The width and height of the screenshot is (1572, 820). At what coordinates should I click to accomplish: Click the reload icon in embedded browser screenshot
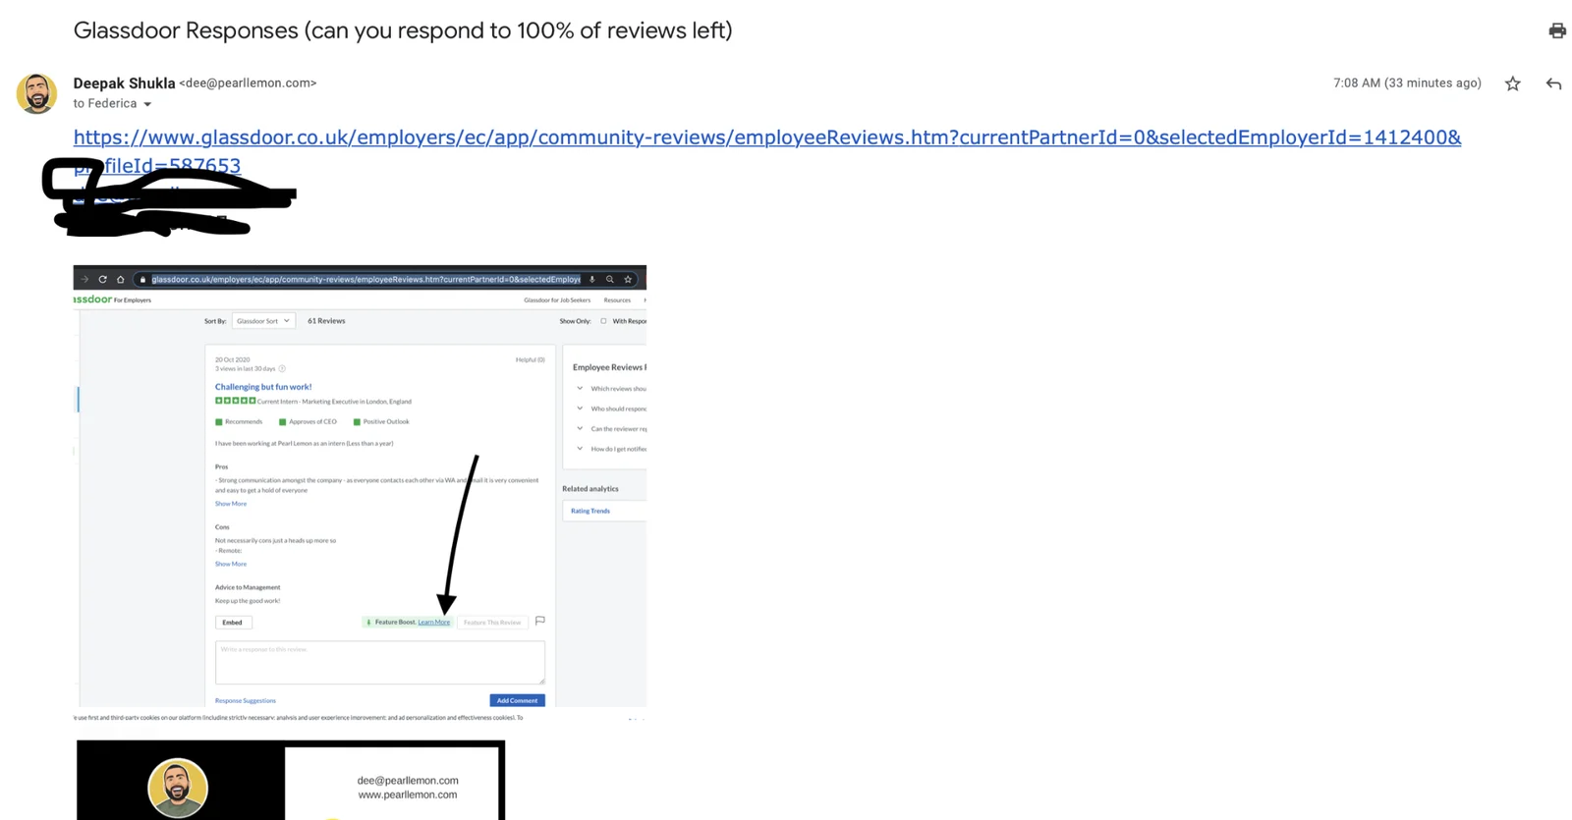[102, 279]
